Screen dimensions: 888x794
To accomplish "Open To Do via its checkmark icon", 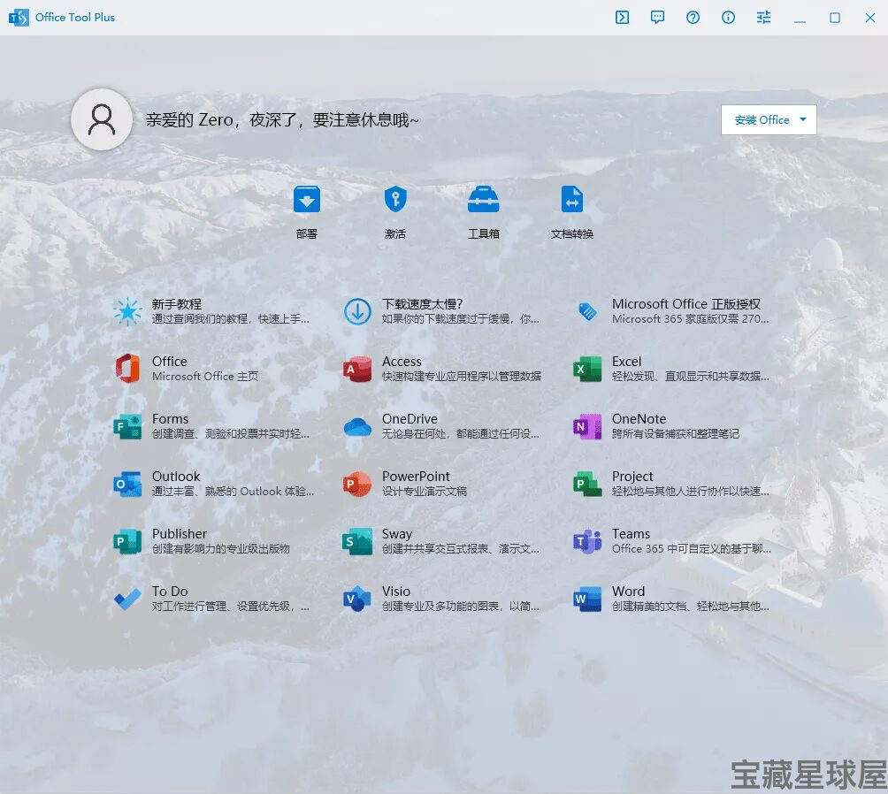I will (x=128, y=599).
